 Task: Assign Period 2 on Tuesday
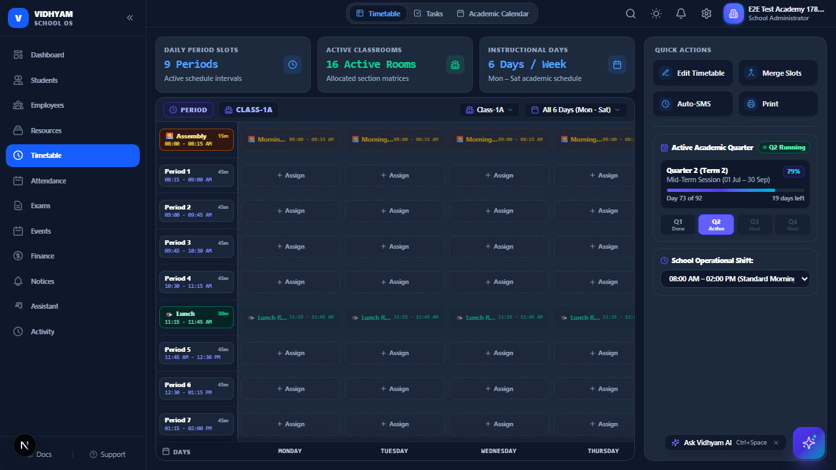(395, 211)
